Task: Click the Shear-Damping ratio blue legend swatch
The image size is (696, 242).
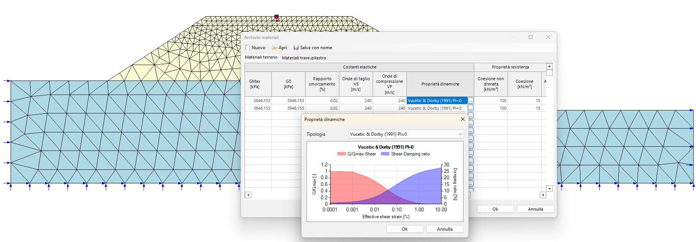Action: 385,154
